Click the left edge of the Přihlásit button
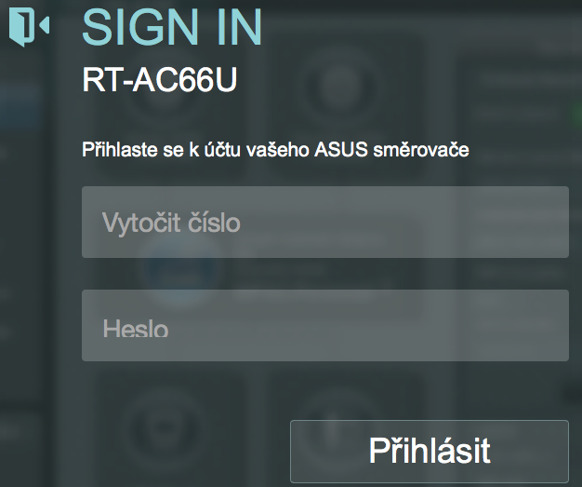This screenshot has height=487, width=582. tap(301, 452)
